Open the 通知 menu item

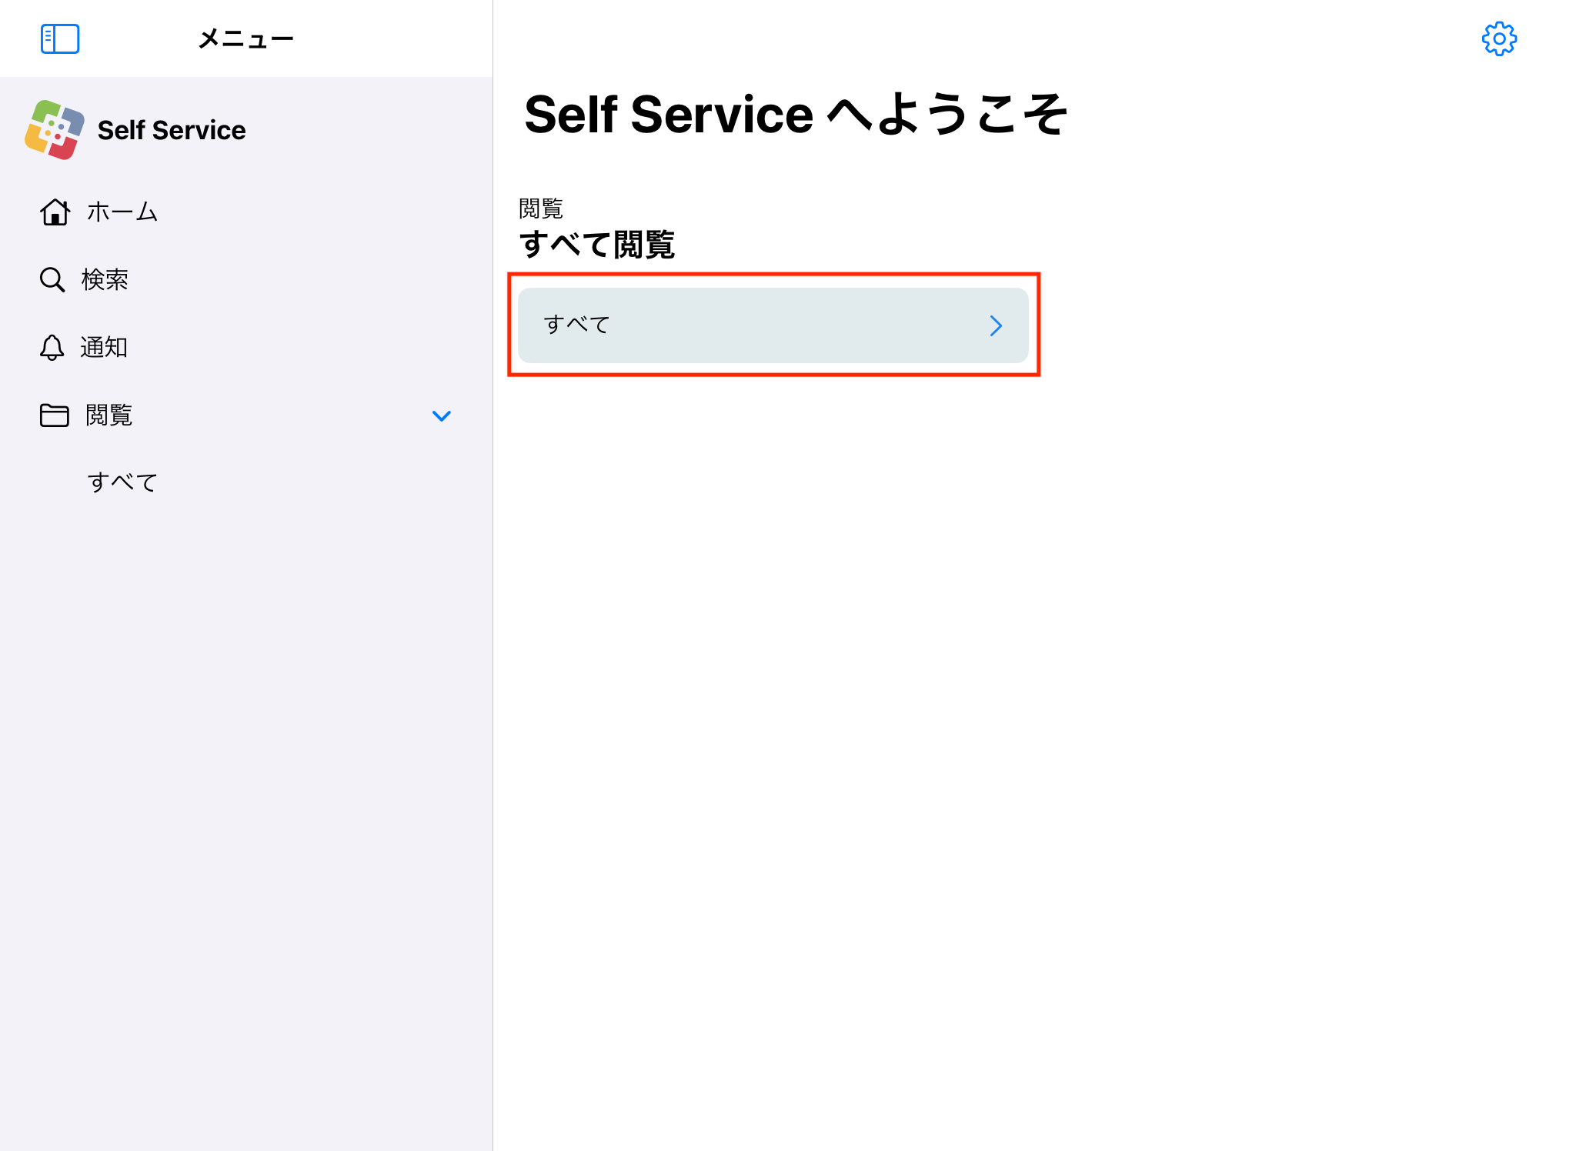click(x=104, y=348)
